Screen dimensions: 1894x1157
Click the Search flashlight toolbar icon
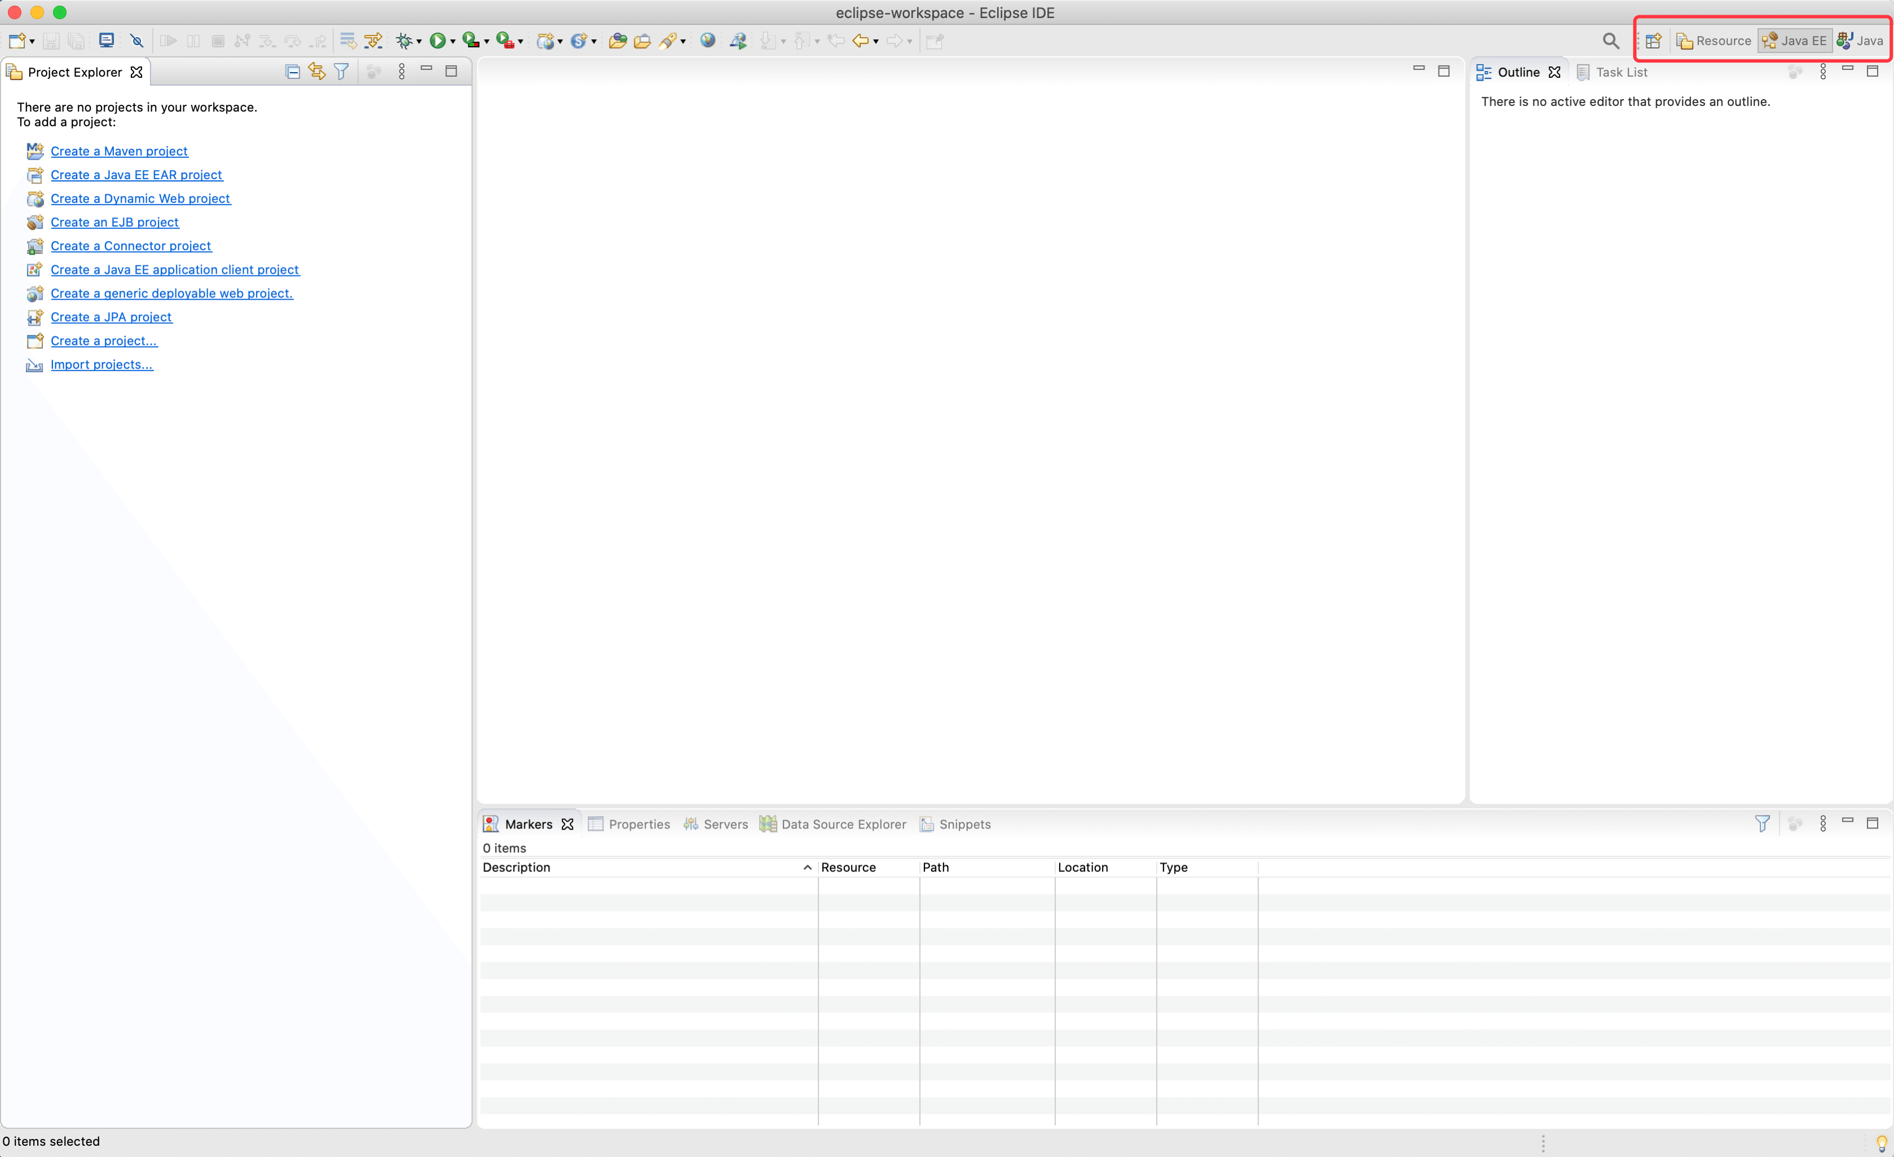point(668,41)
